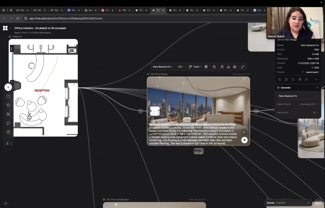
Task: Click the bookmark icon in node toolbar
Action: point(222,67)
